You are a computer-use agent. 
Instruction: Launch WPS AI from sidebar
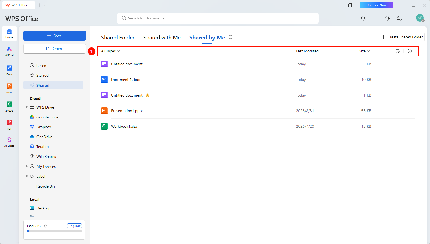pyautogui.click(x=9, y=52)
